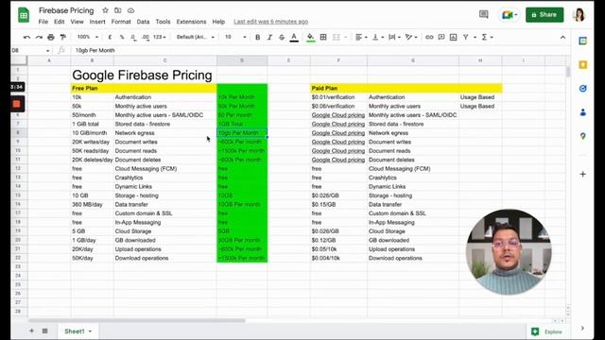Click the Meet call button
This screenshot has width=605, height=340.
[x=509, y=15]
